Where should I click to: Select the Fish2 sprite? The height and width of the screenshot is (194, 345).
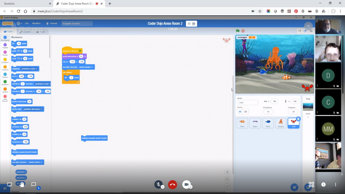268,123
